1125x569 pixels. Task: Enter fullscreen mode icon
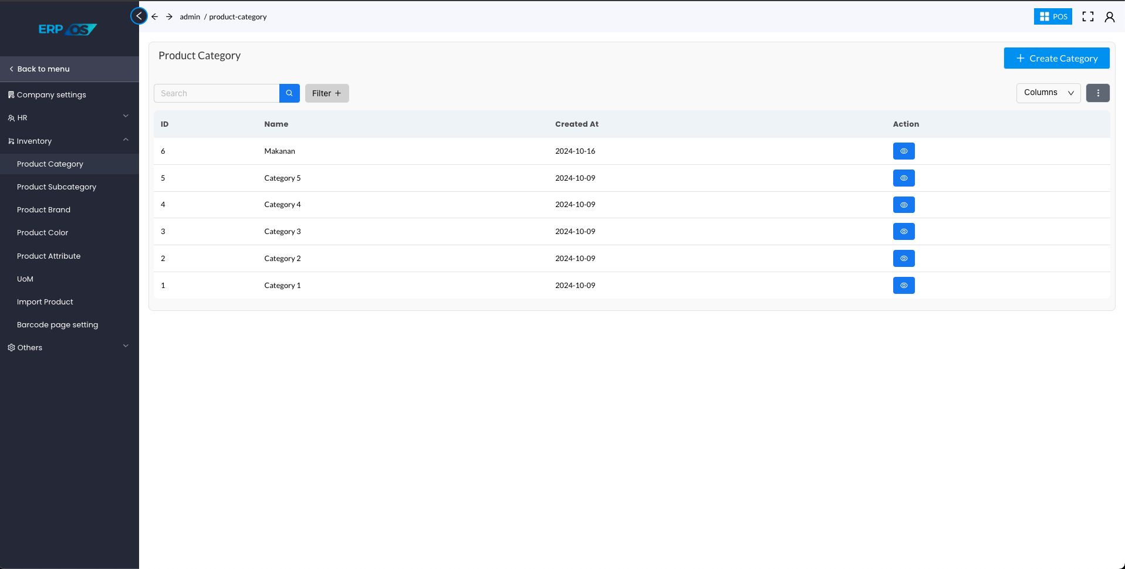pyautogui.click(x=1088, y=16)
